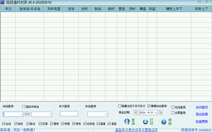
Task: Focus the 车次查询 input field
Action: (69, 114)
